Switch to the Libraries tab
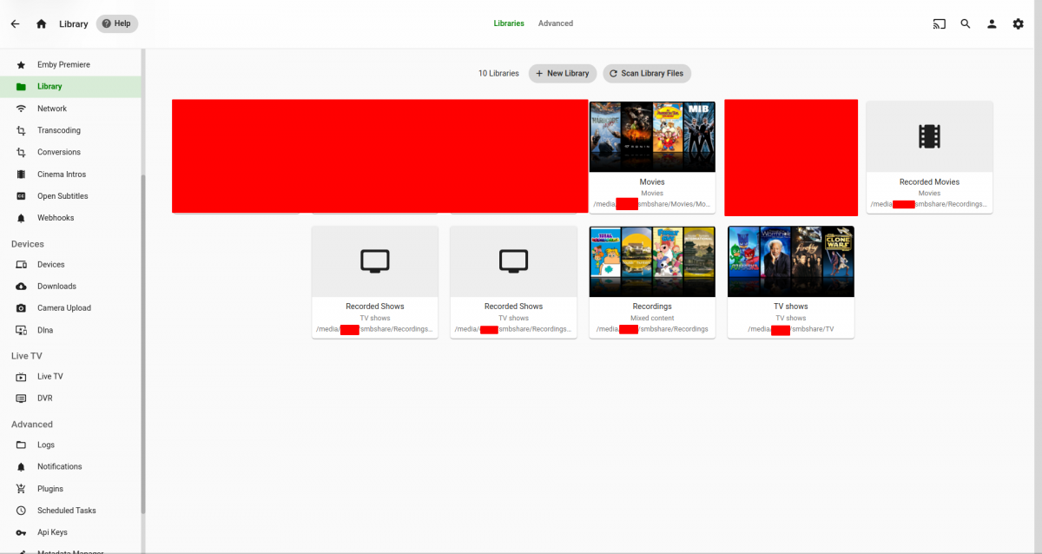This screenshot has width=1042, height=554. (x=509, y=23)
